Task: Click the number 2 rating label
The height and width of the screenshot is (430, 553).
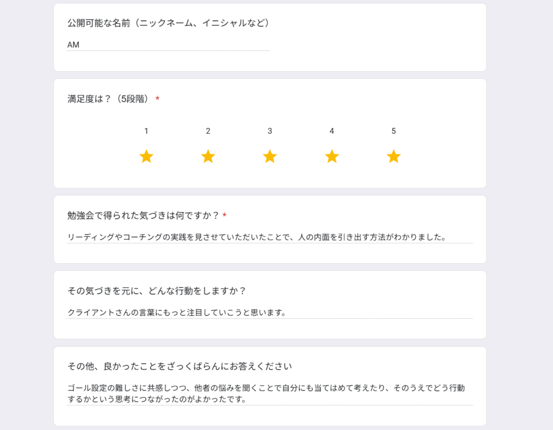Action: [x=208, y=131]
